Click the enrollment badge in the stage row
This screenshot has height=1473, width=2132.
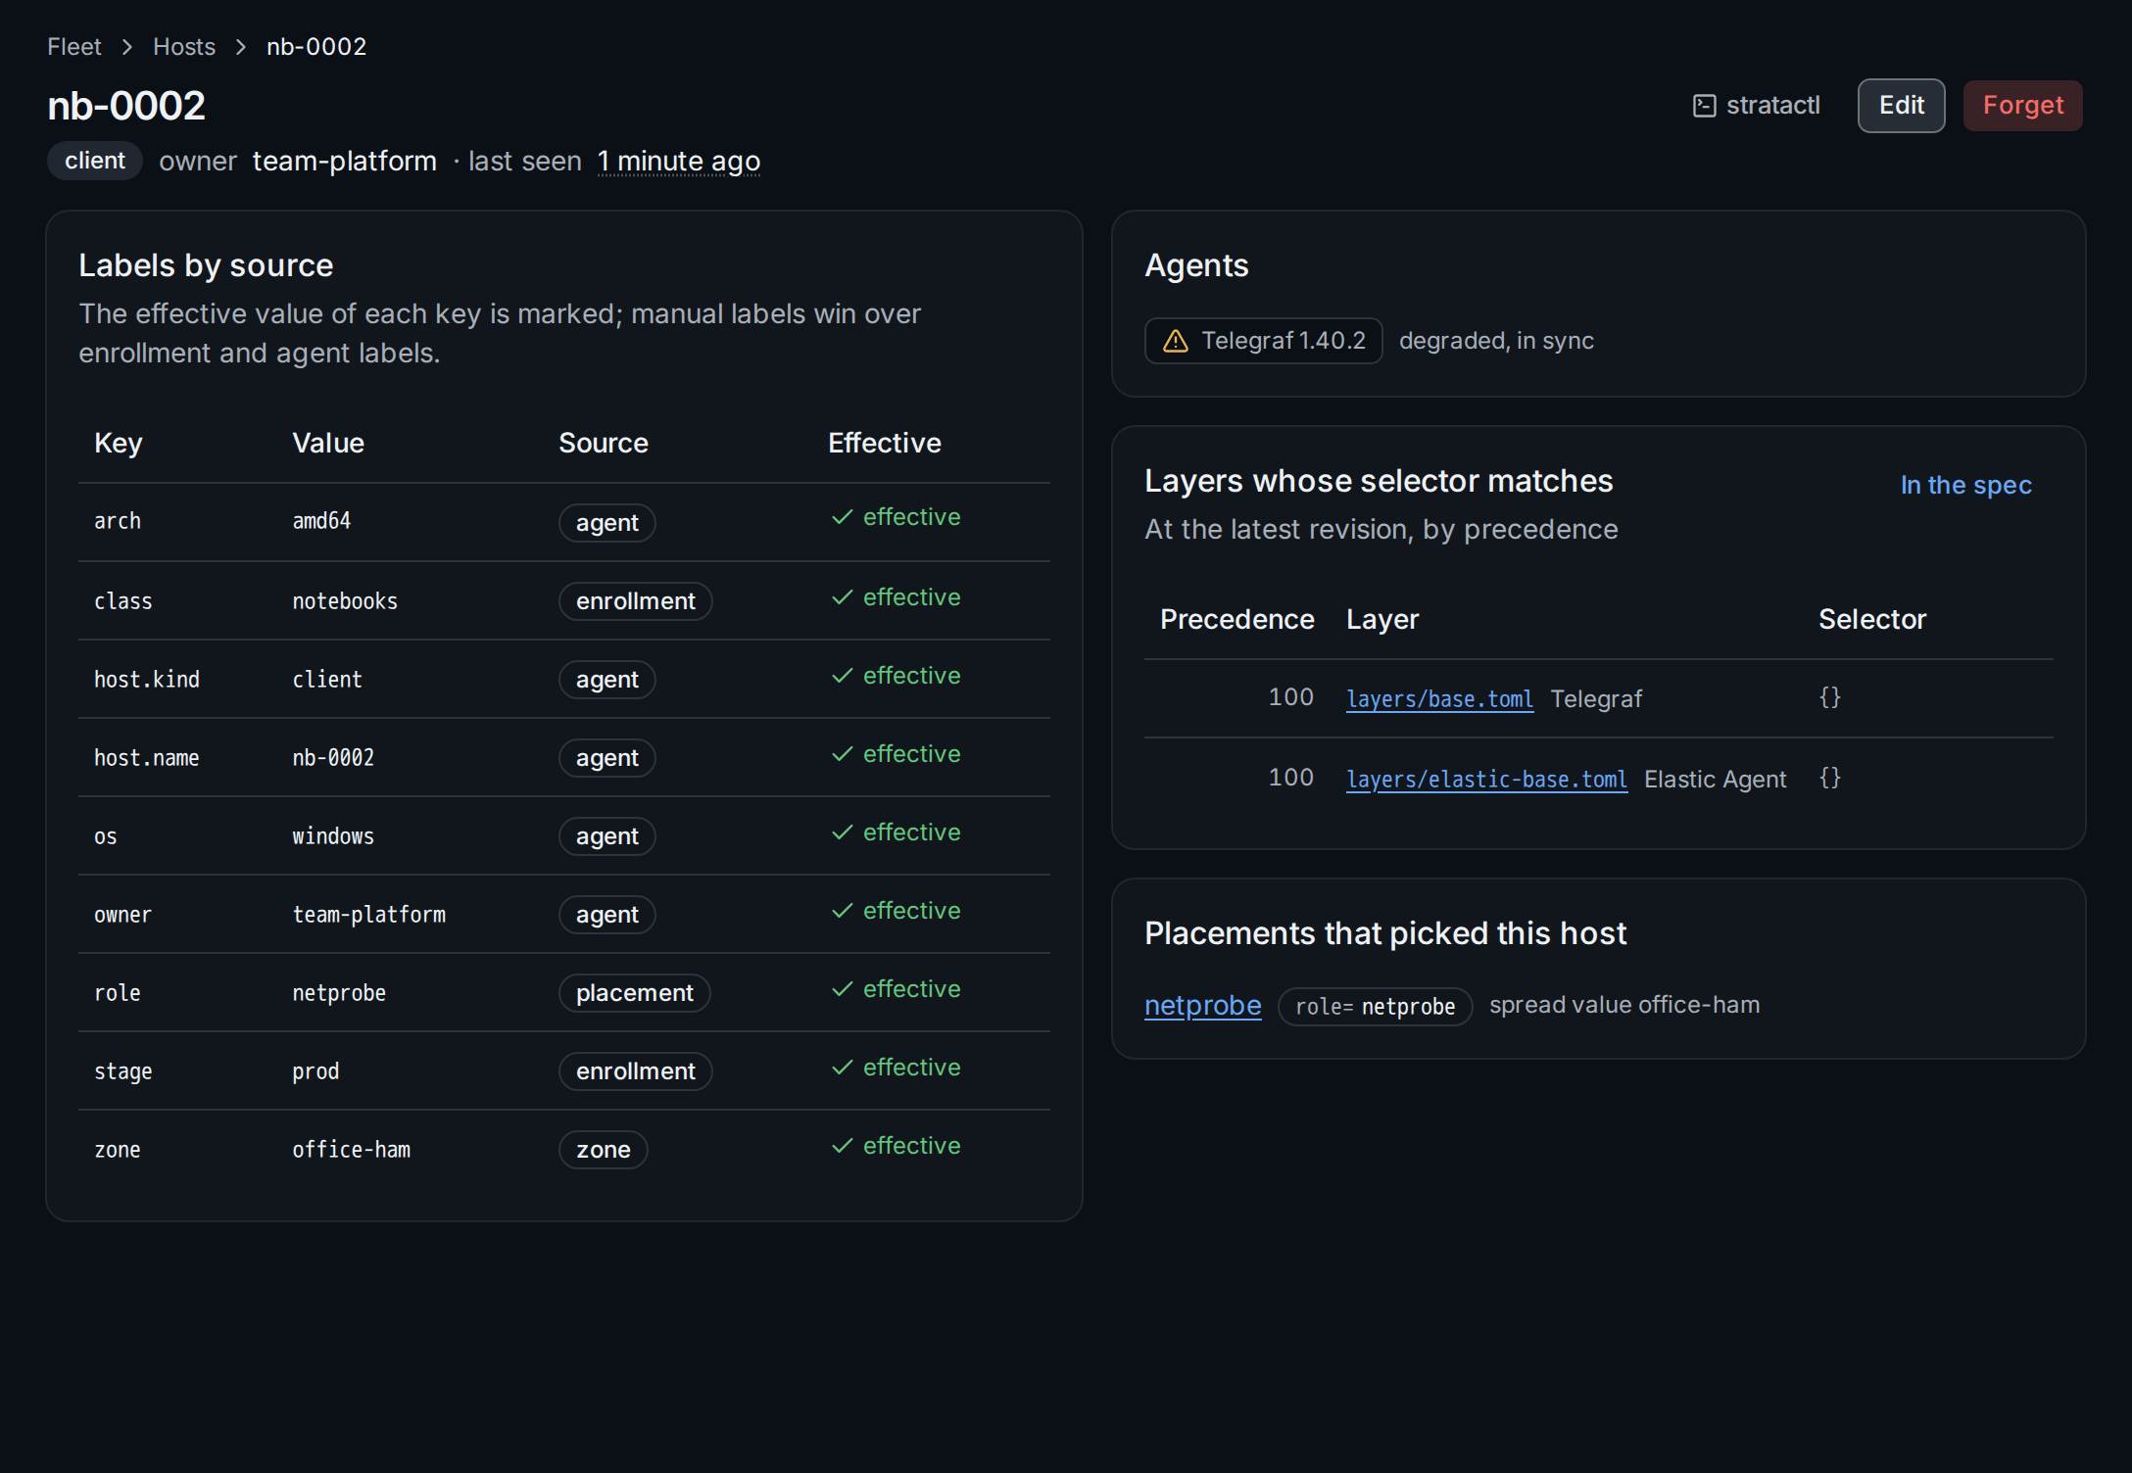point(635,1071)
